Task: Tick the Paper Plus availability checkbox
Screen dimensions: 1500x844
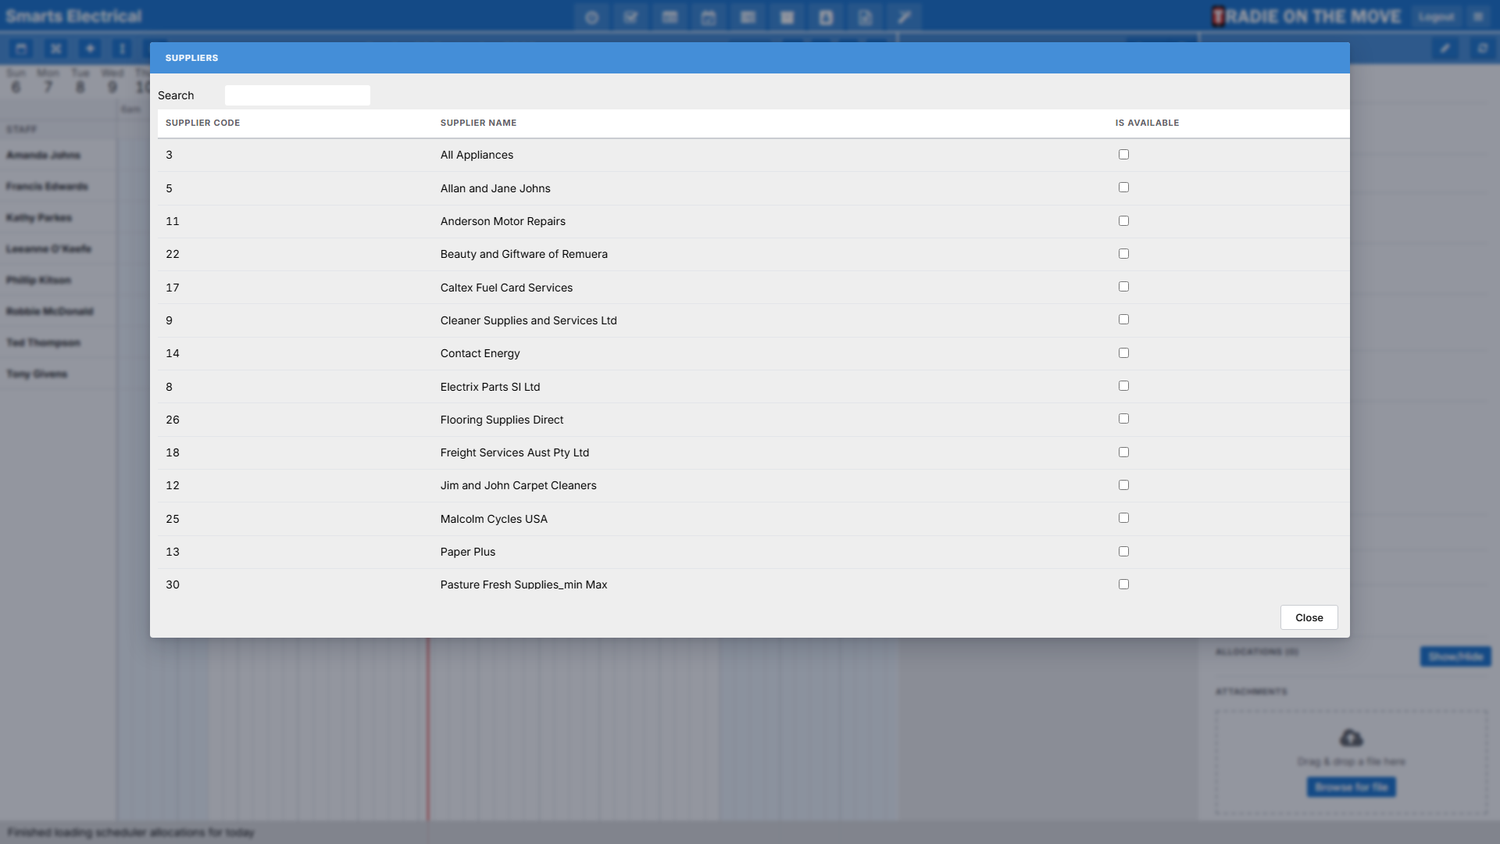Action: click(1123, 552)
